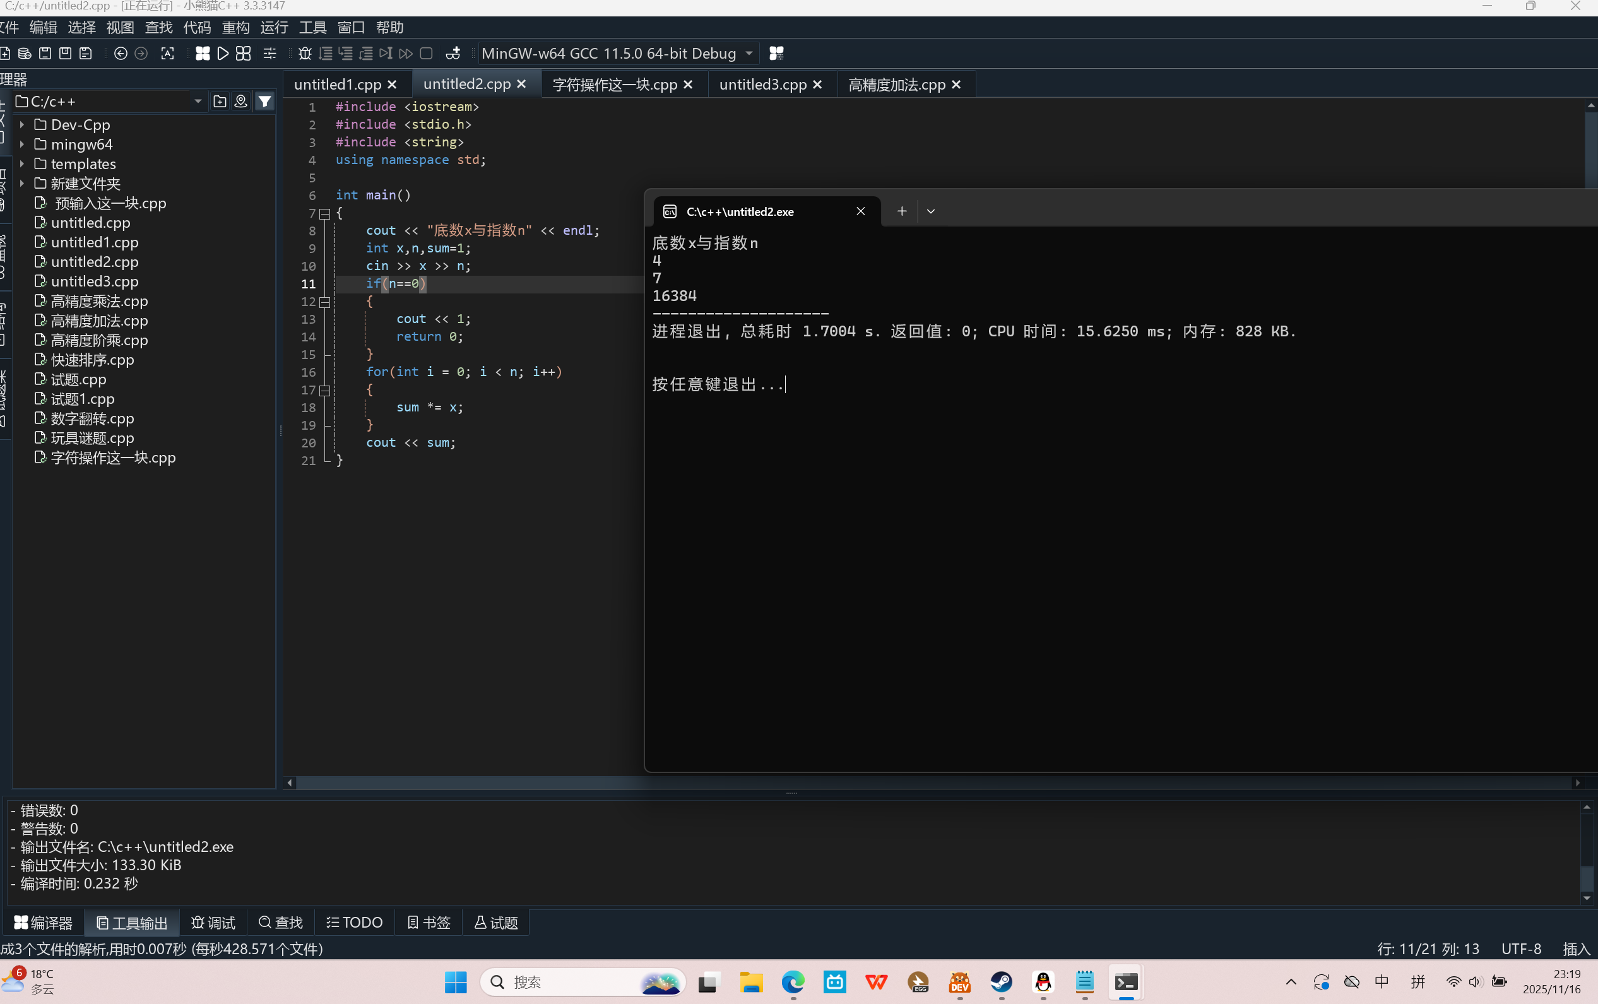Open the 调试 bottom panel tab
This screenshot has width=1598, height=1004.
click(213, 923)
